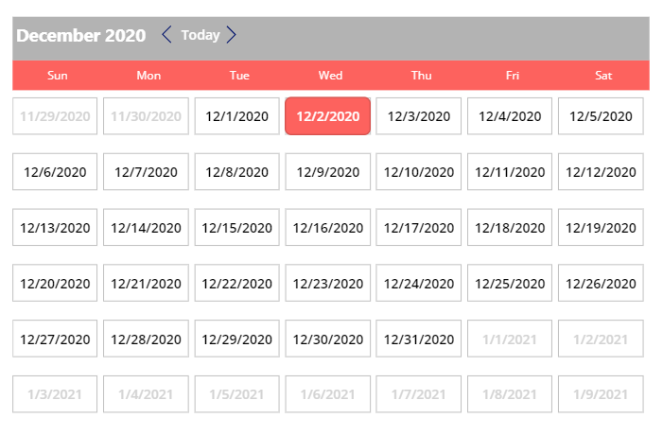The width and height of the screenshot is (663, 435).
Task: Choose 12/17/2020 in Thursday column
Action: click(x=419, y=228)
